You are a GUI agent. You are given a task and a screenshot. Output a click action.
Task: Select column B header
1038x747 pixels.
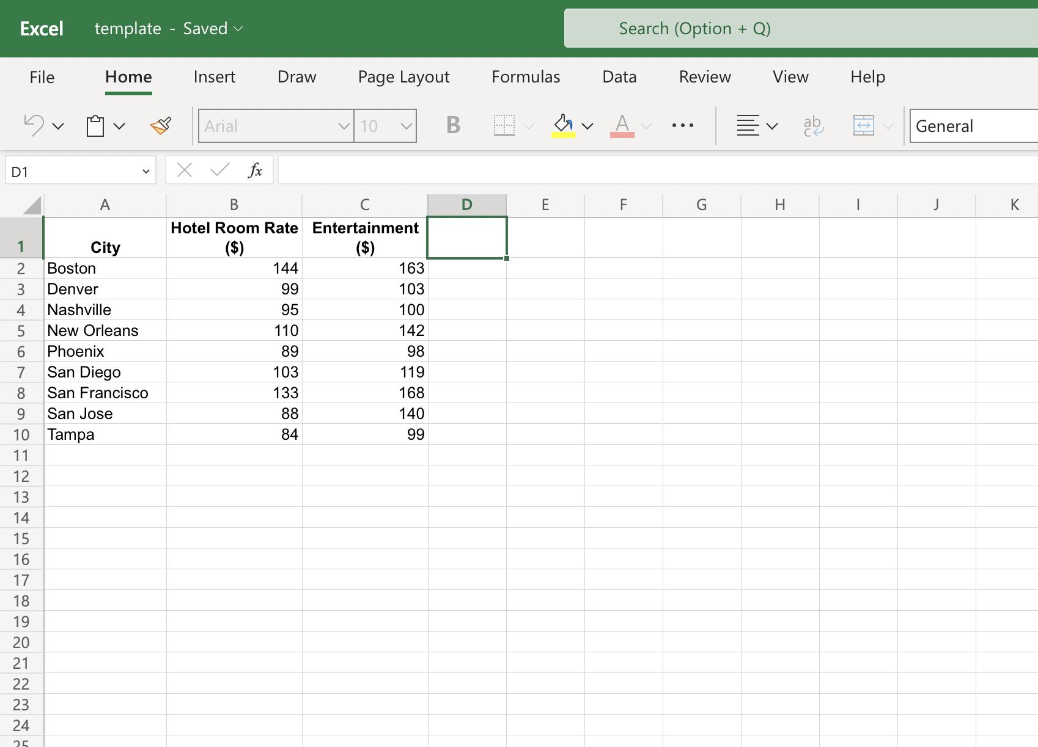[234, 205]
